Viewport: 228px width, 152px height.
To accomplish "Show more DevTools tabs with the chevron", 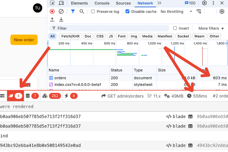I will pos(159,3).
